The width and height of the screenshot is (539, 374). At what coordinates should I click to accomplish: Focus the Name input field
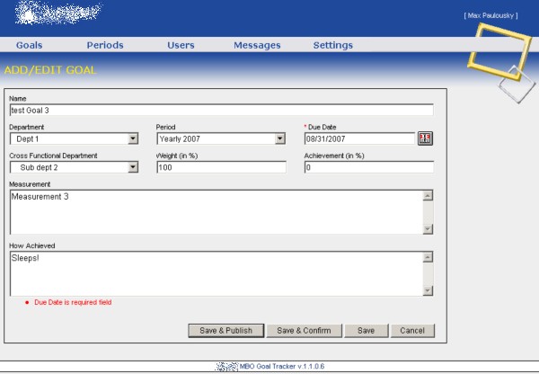(x=221, y=111)
